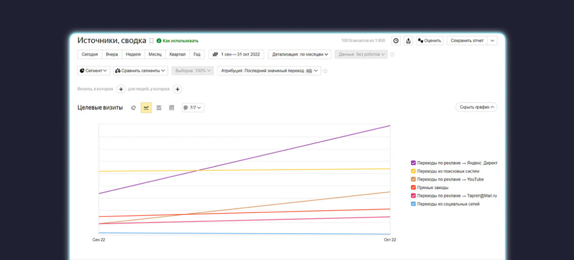Switch to column chart view icon
This screenshot has height=260, width=574.
click(171, 108)
